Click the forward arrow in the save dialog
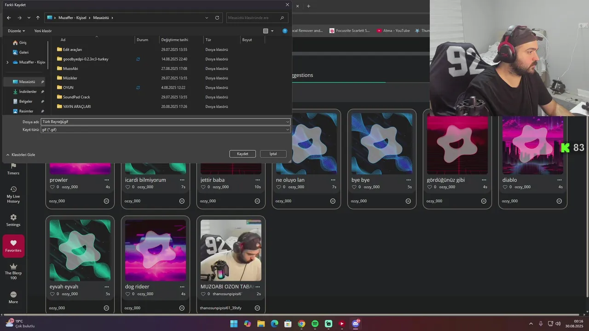The image size is (589, 331). tap(19, 18)
